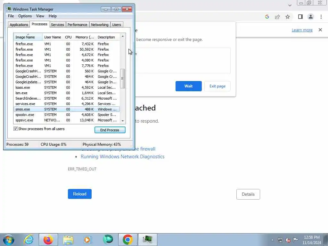Open the Help menu in Task Manager
The width and height of the screenshot is (328, 246).
pyautogui.click(x=53, y=16)
